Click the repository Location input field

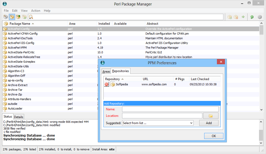click(162, 116)
